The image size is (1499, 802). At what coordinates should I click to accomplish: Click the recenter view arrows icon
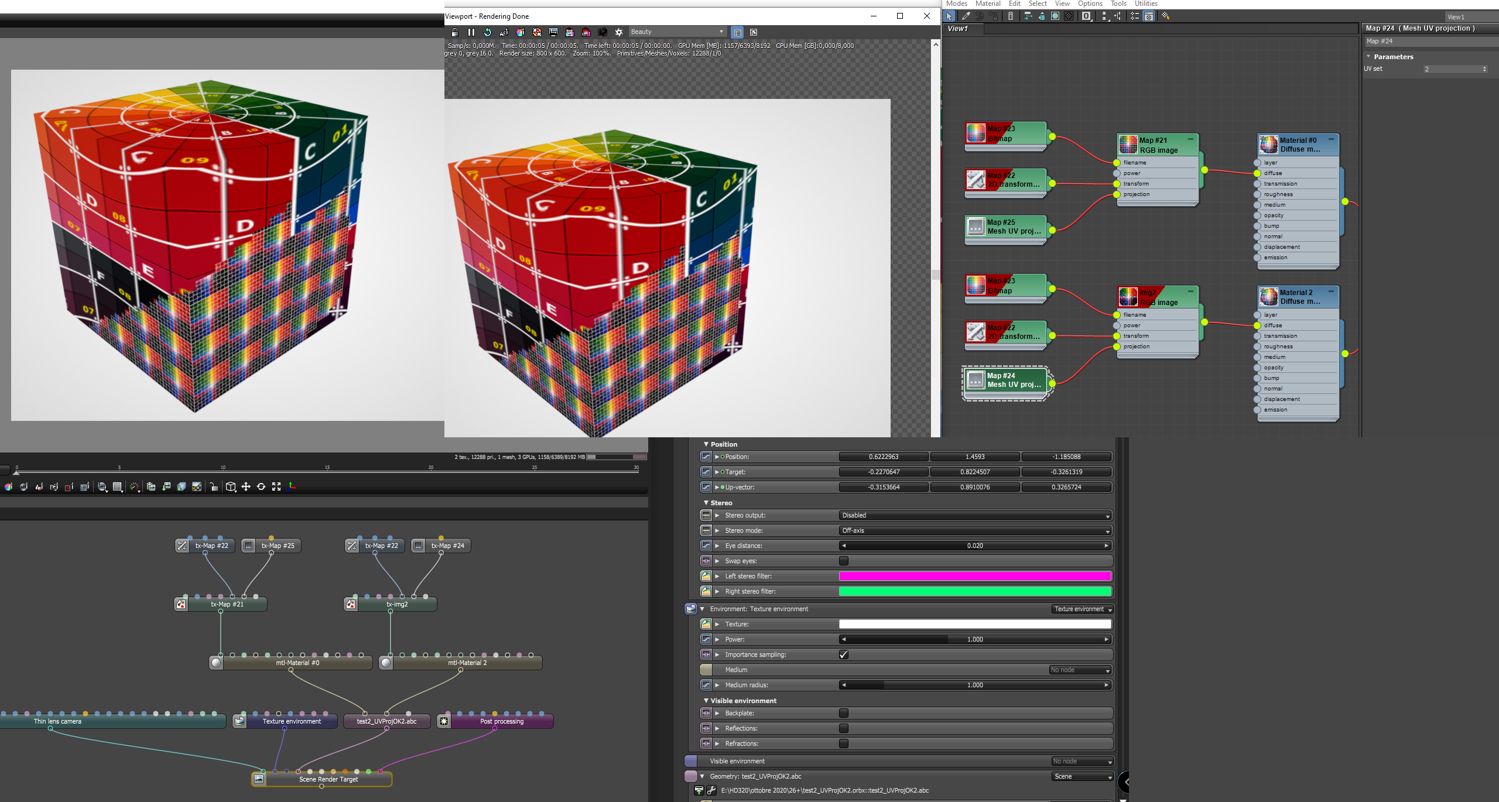tap(276, 486)
